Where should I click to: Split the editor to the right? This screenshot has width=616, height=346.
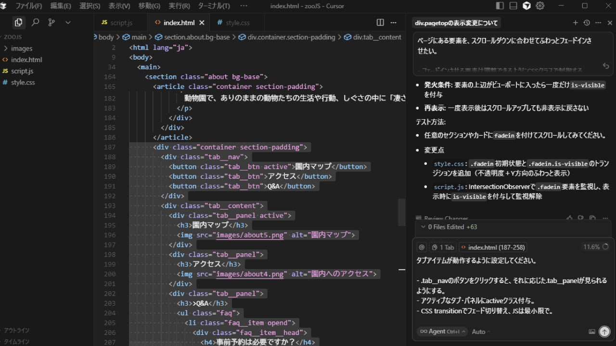380,23
